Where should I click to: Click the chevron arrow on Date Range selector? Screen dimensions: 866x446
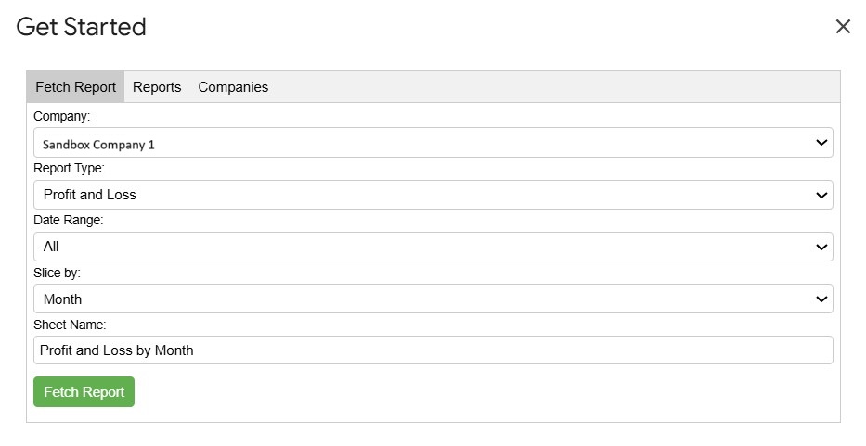(821, 247)
